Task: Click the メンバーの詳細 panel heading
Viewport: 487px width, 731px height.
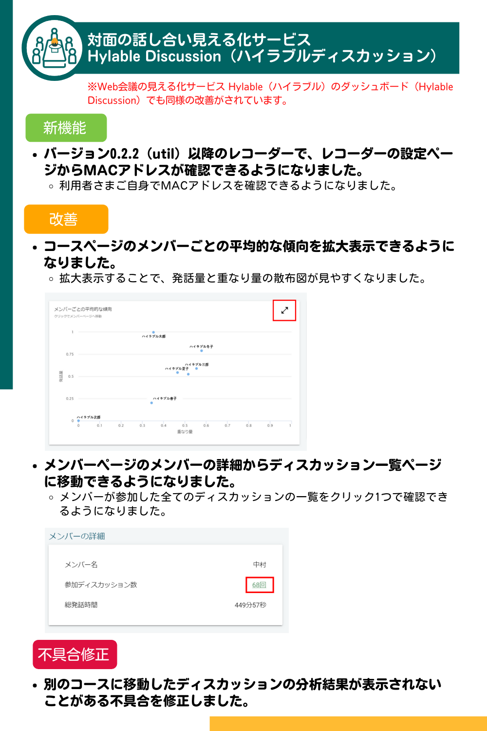Action: click(x=77, y=536)
